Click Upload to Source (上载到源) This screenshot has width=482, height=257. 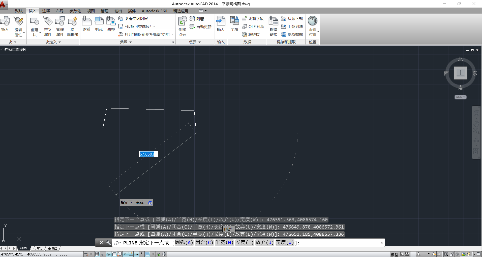pyautogui.click(x=292, y=27)
